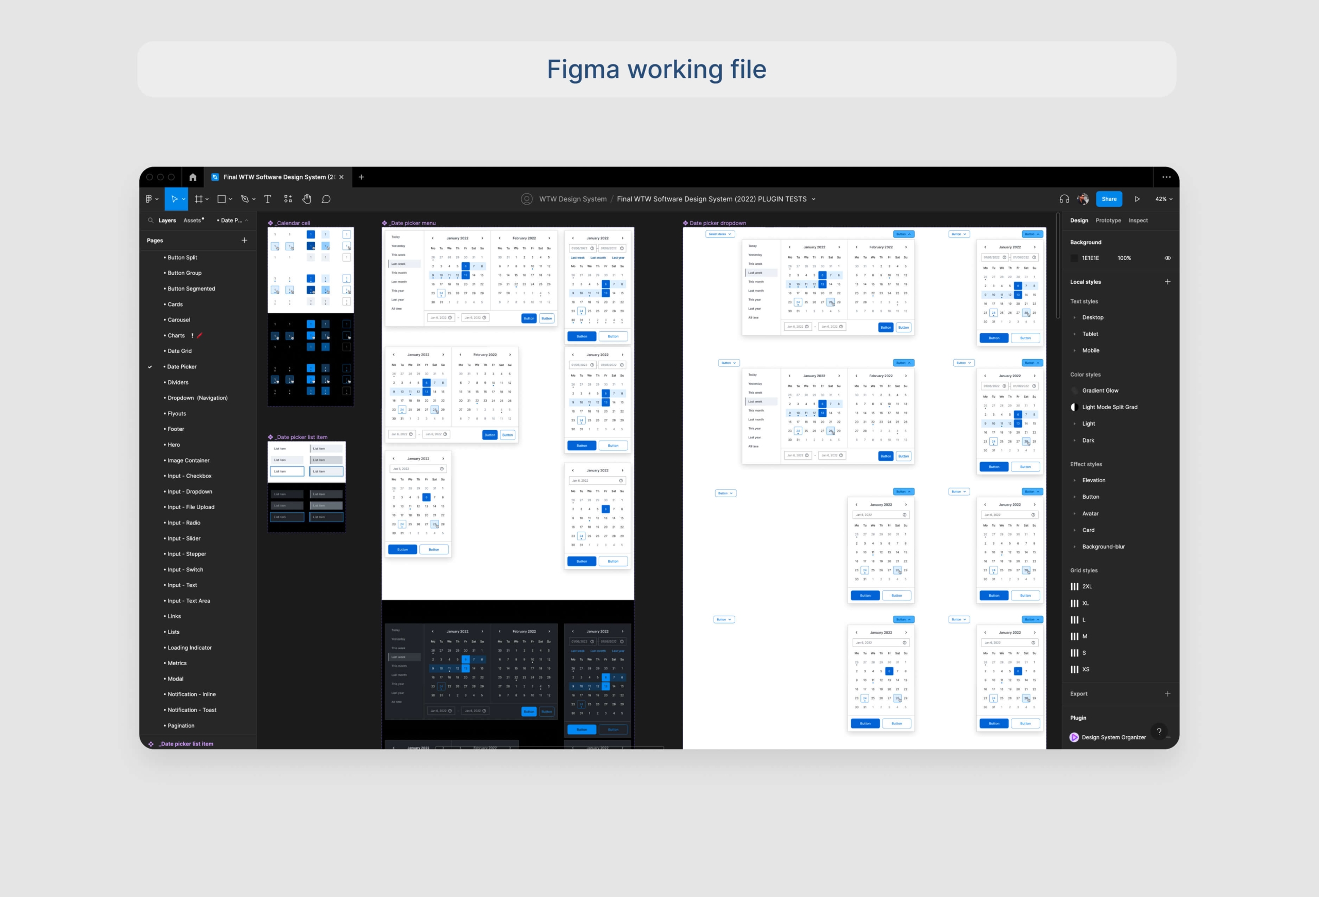Screen dimensions: 1319x897
Task: Expand the Elevation effect styles
Action: pyautogui.click(x=1093, y=480)
